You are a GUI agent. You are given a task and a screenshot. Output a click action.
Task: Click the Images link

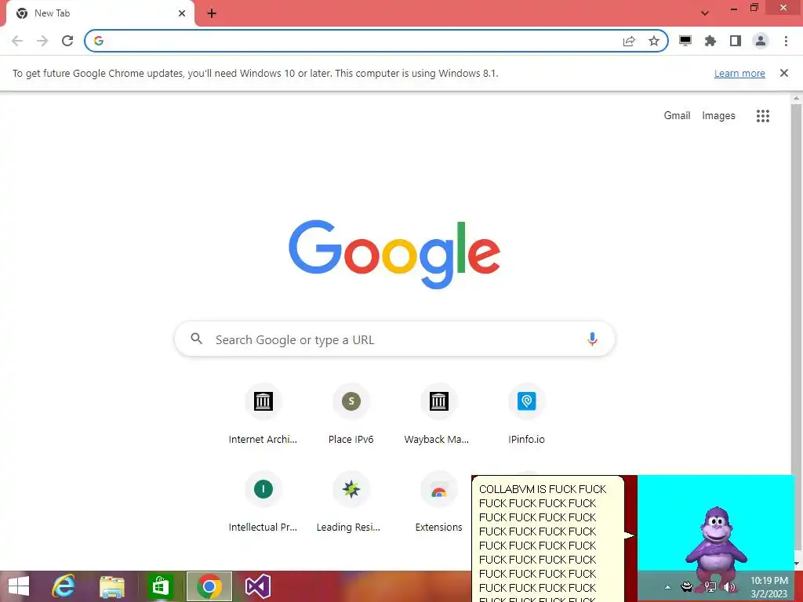coord(718,116)
